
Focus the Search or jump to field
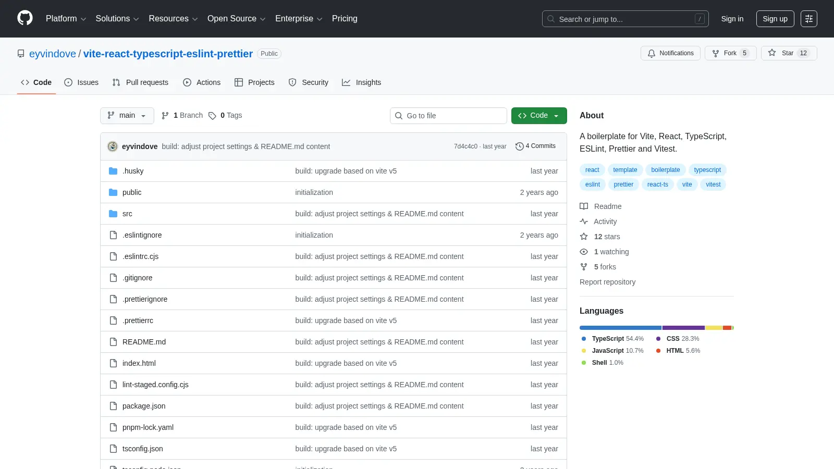pos(625,19)
